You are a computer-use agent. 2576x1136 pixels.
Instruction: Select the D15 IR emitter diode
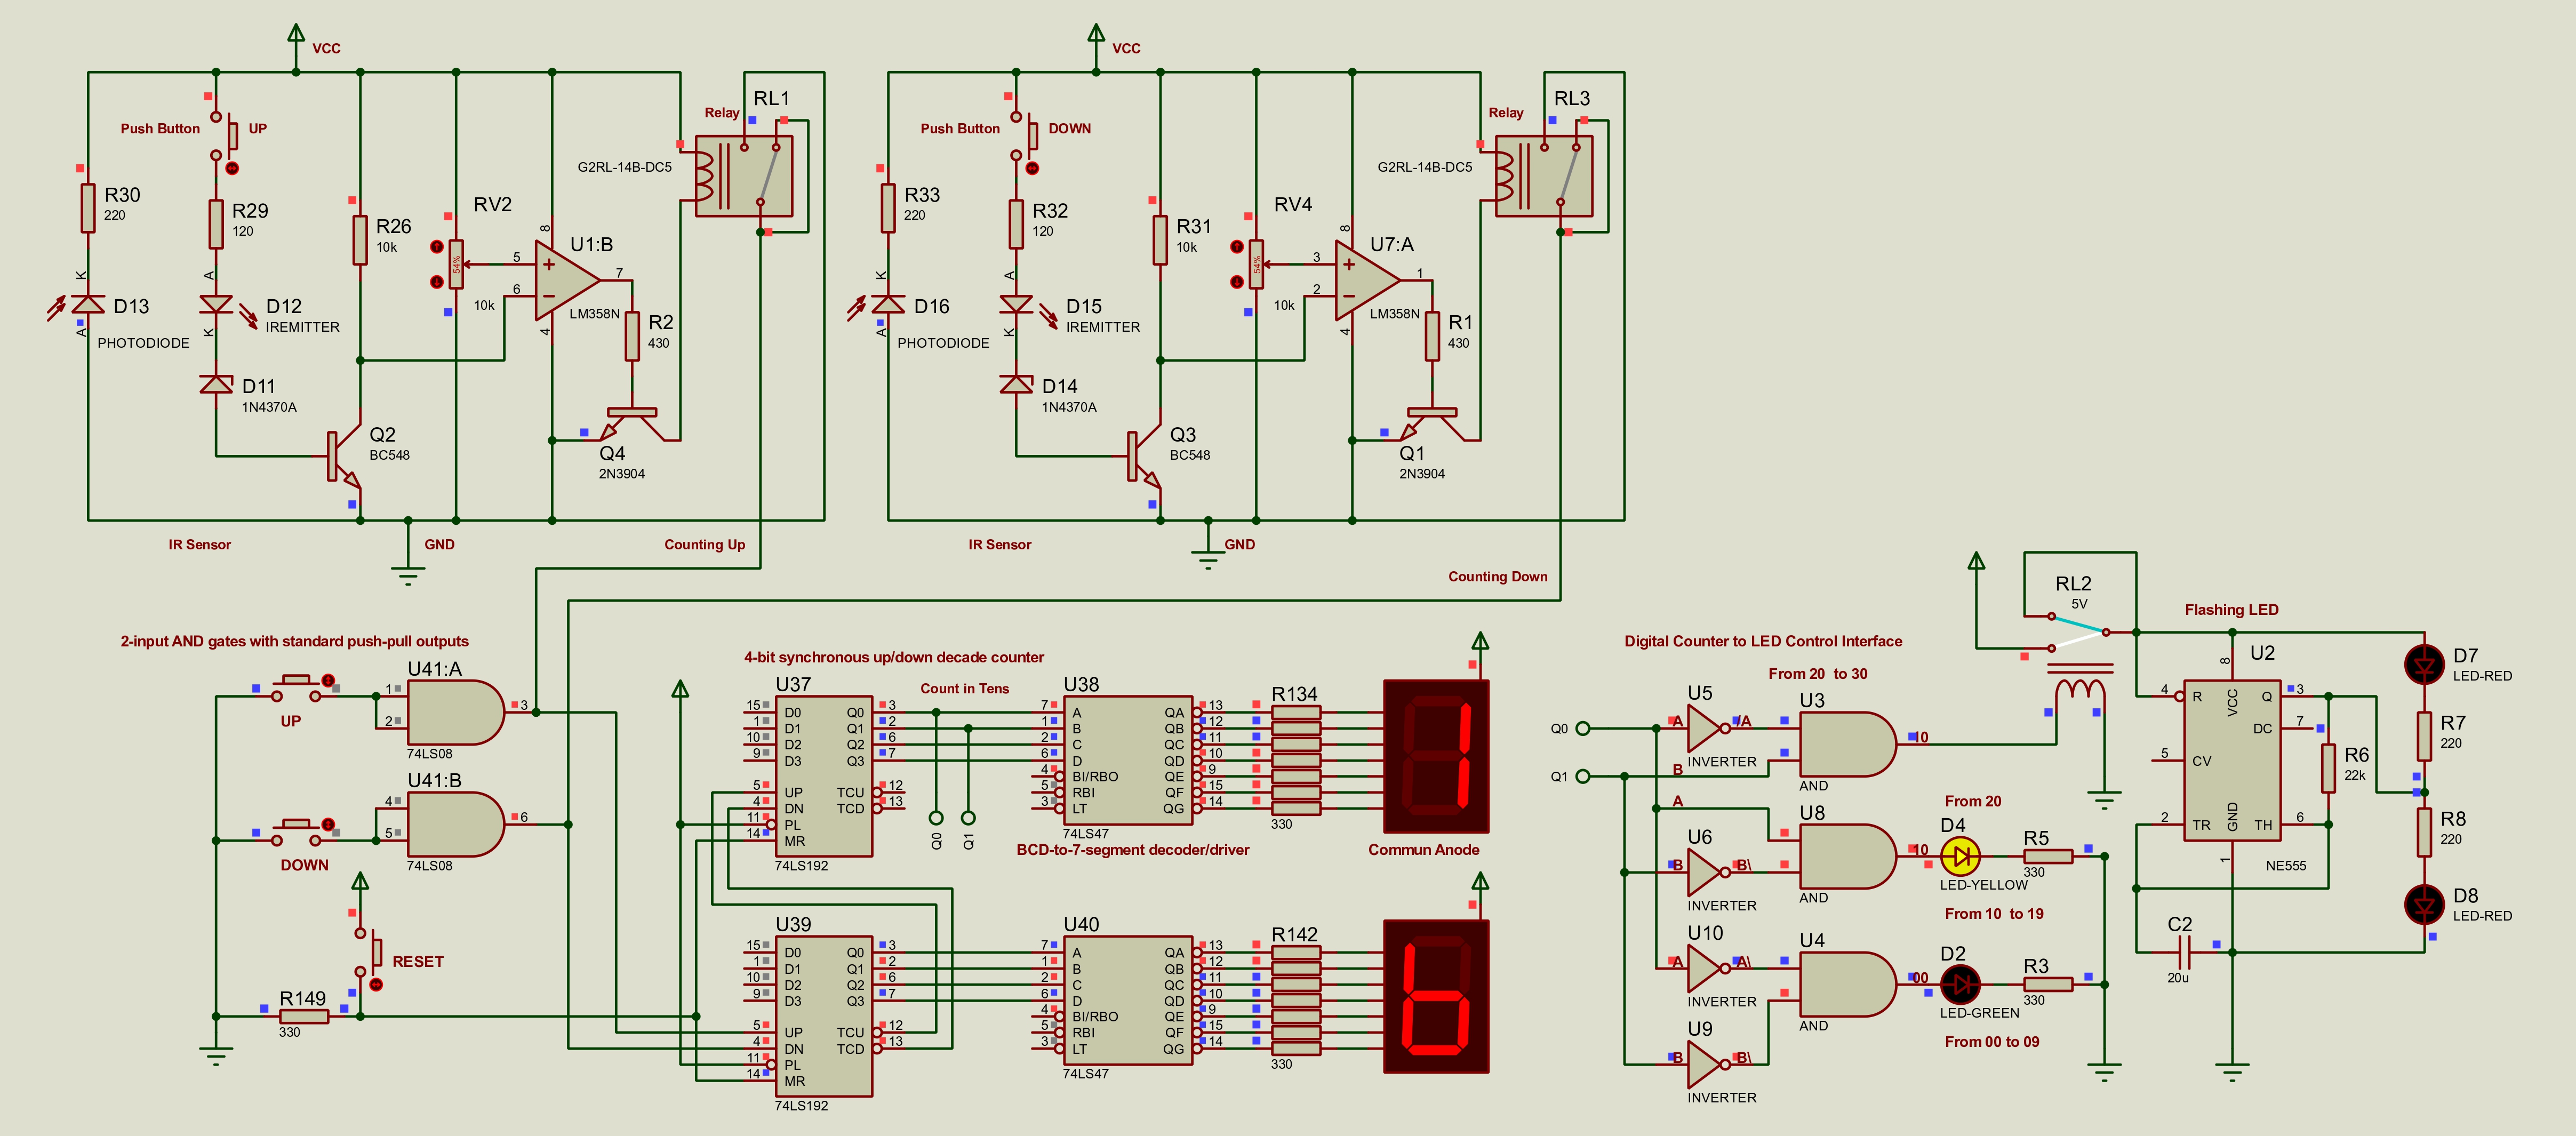click(1016, 304)
